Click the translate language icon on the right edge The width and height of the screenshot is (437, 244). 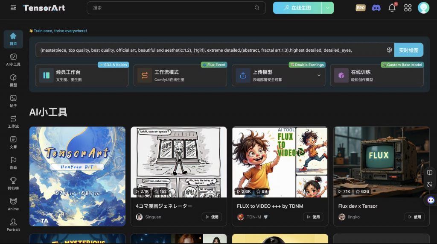pyautogui.click(x=429, y=184)
